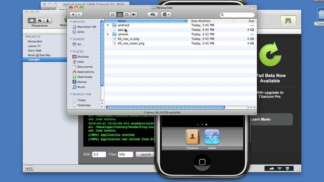This screenshot has height=182, width=324.
Task: Open Contacts app in iPhone simulator
Action: click(x=192, y=137)
